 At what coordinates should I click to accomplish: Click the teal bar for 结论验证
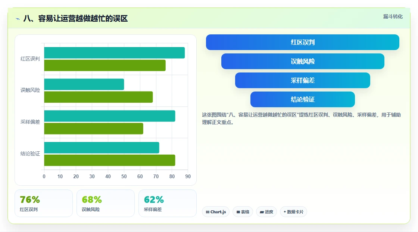(x=102, y=148)
